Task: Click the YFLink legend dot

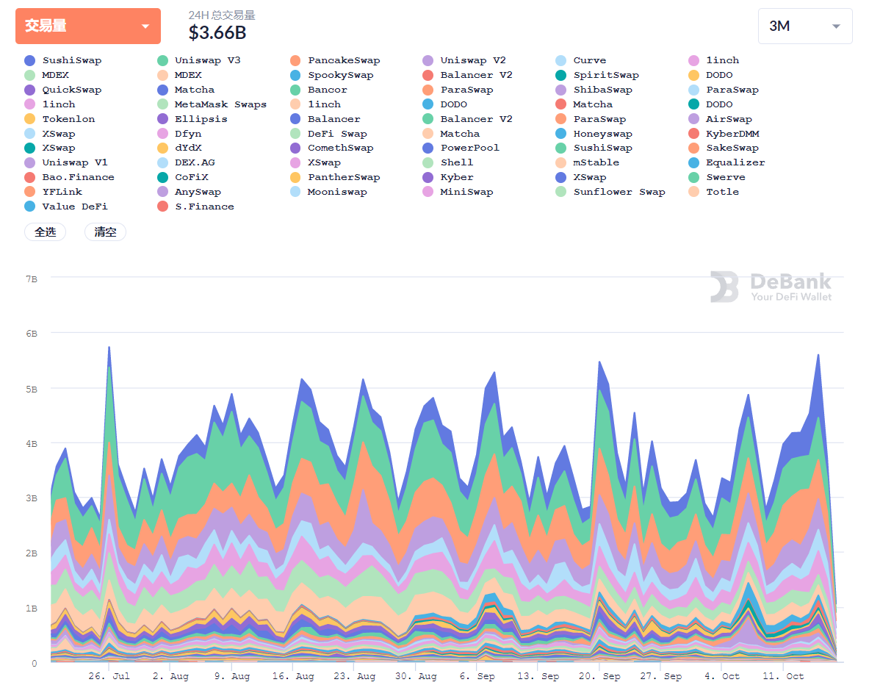Action: click(x=30, y=192)
